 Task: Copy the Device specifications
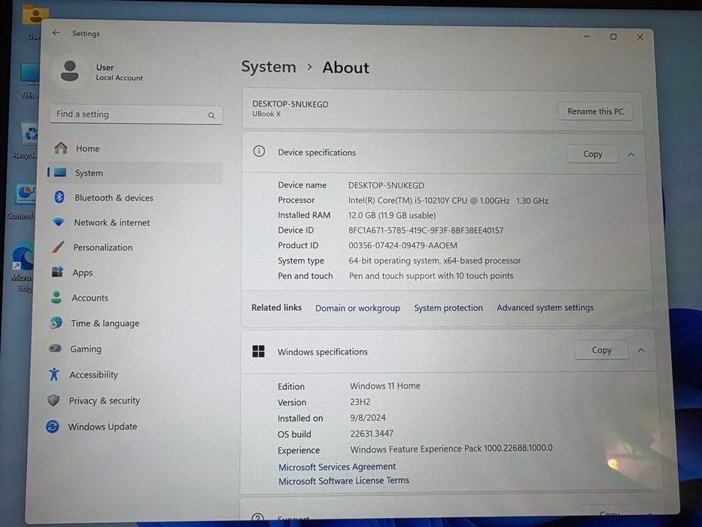click(592, 154)
